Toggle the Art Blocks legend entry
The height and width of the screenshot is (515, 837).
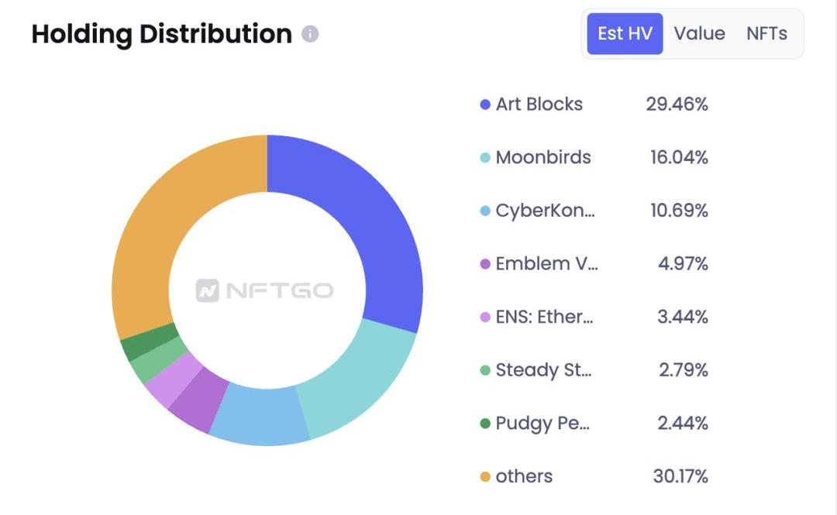(539, 105)
